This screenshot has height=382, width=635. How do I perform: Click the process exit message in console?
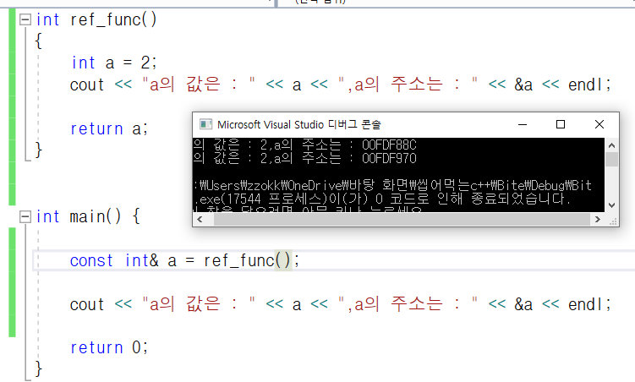coord(382,199)
